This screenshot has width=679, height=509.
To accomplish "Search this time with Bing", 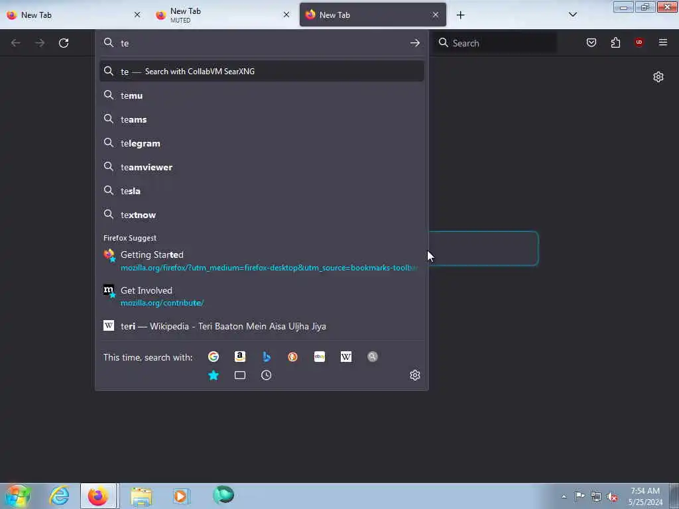I will point(267,357).
